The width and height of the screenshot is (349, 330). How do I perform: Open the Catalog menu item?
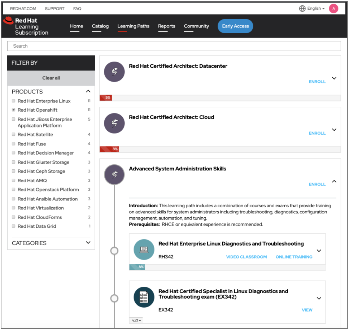[x=100, y=26]
